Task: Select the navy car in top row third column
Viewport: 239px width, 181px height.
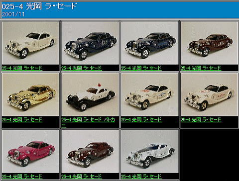Action: click(150, 43)
